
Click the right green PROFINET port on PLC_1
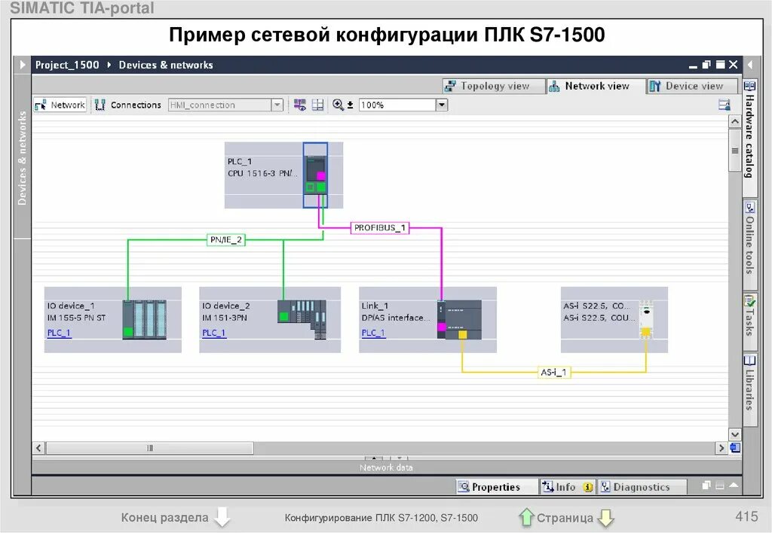(321, 187)
